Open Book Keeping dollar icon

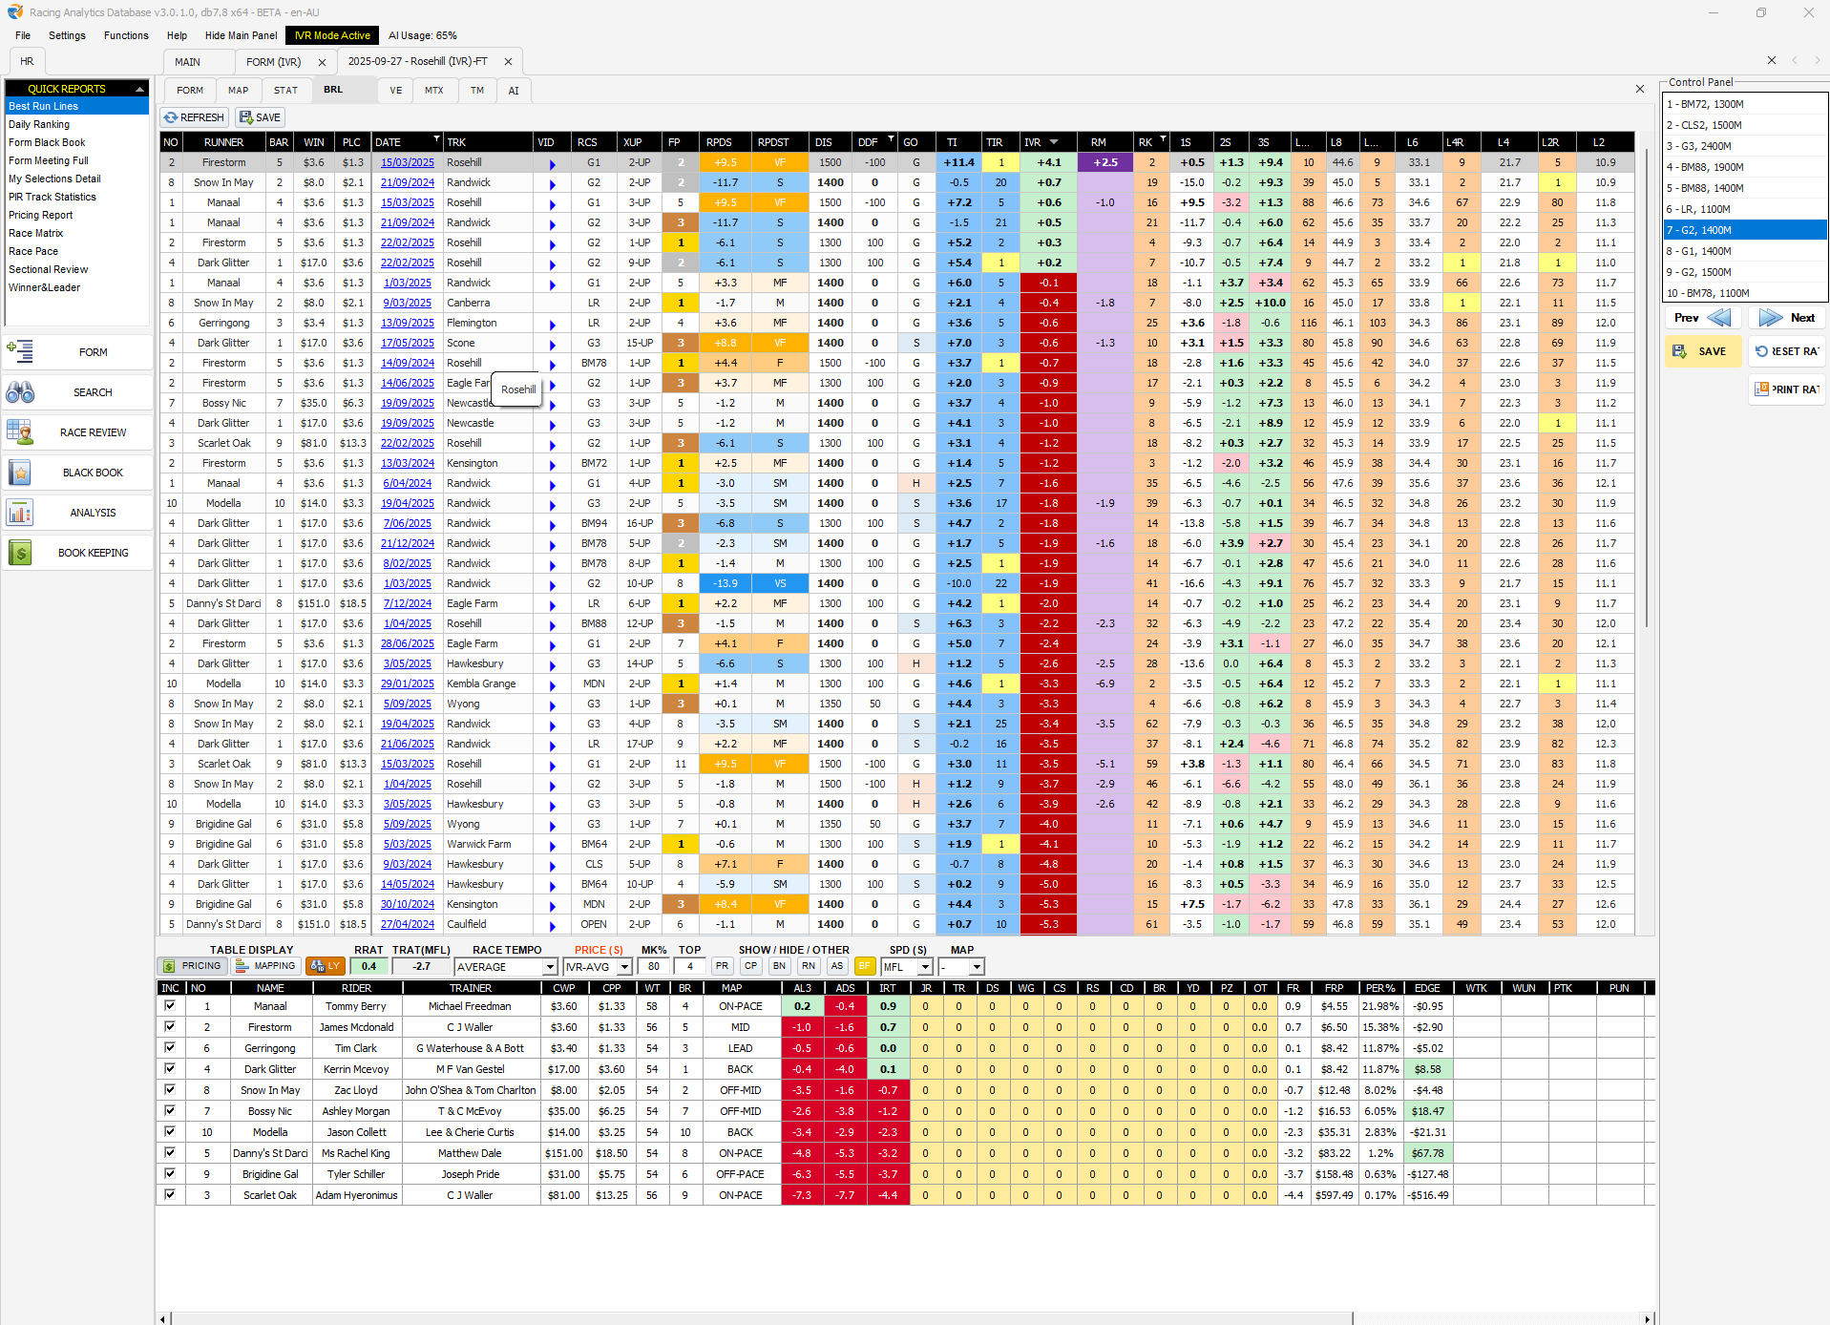21,553
